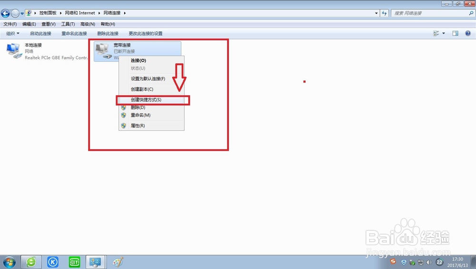Viewport: 476px width, 269px height.
Task: Click the Sogou input tray icon
Action: point(393,261)
